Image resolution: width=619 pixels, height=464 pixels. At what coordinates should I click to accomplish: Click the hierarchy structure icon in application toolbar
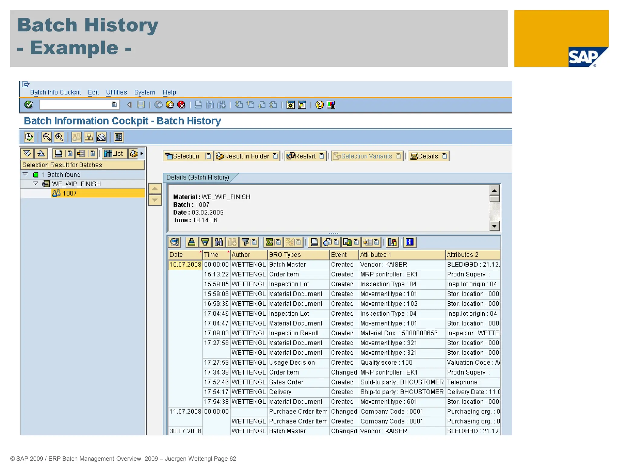(x=89, y=137)
